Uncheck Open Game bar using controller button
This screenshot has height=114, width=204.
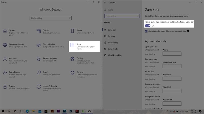point(146,31)
